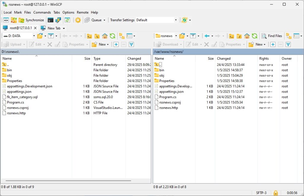Image resolution: width=304 pixels, height=196 pixels.
Task: Click the lock encryption icon in status bar
Action: [275, 193]
